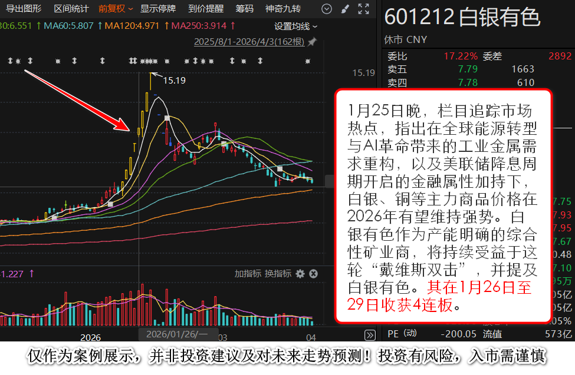Click the 换指标 switch indicator button
575x375 pixels.
278,274
